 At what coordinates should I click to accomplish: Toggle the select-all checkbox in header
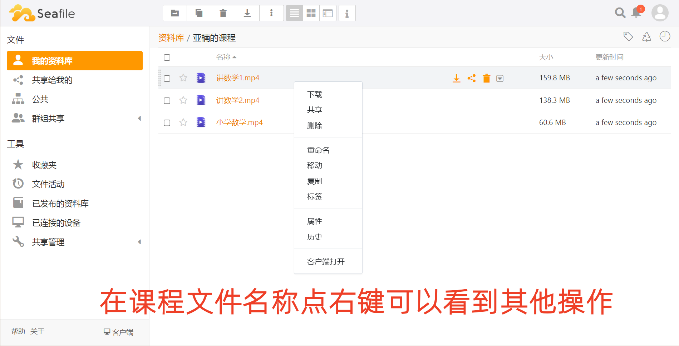tap(167, 57)
